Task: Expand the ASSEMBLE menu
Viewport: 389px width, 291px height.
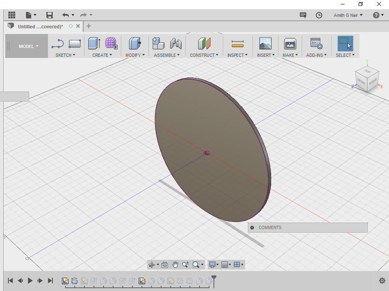Action: [166, 55]
